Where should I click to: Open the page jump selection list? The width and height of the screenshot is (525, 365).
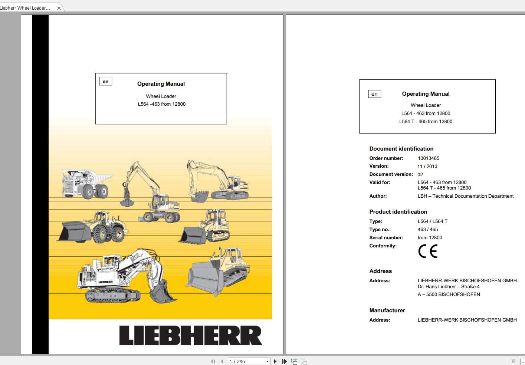268,361
